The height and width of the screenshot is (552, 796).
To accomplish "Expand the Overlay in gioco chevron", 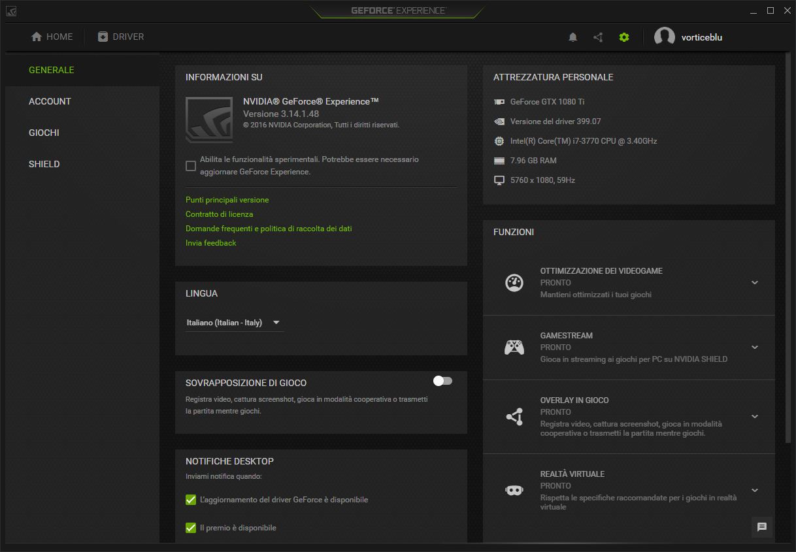I will 755,416.
